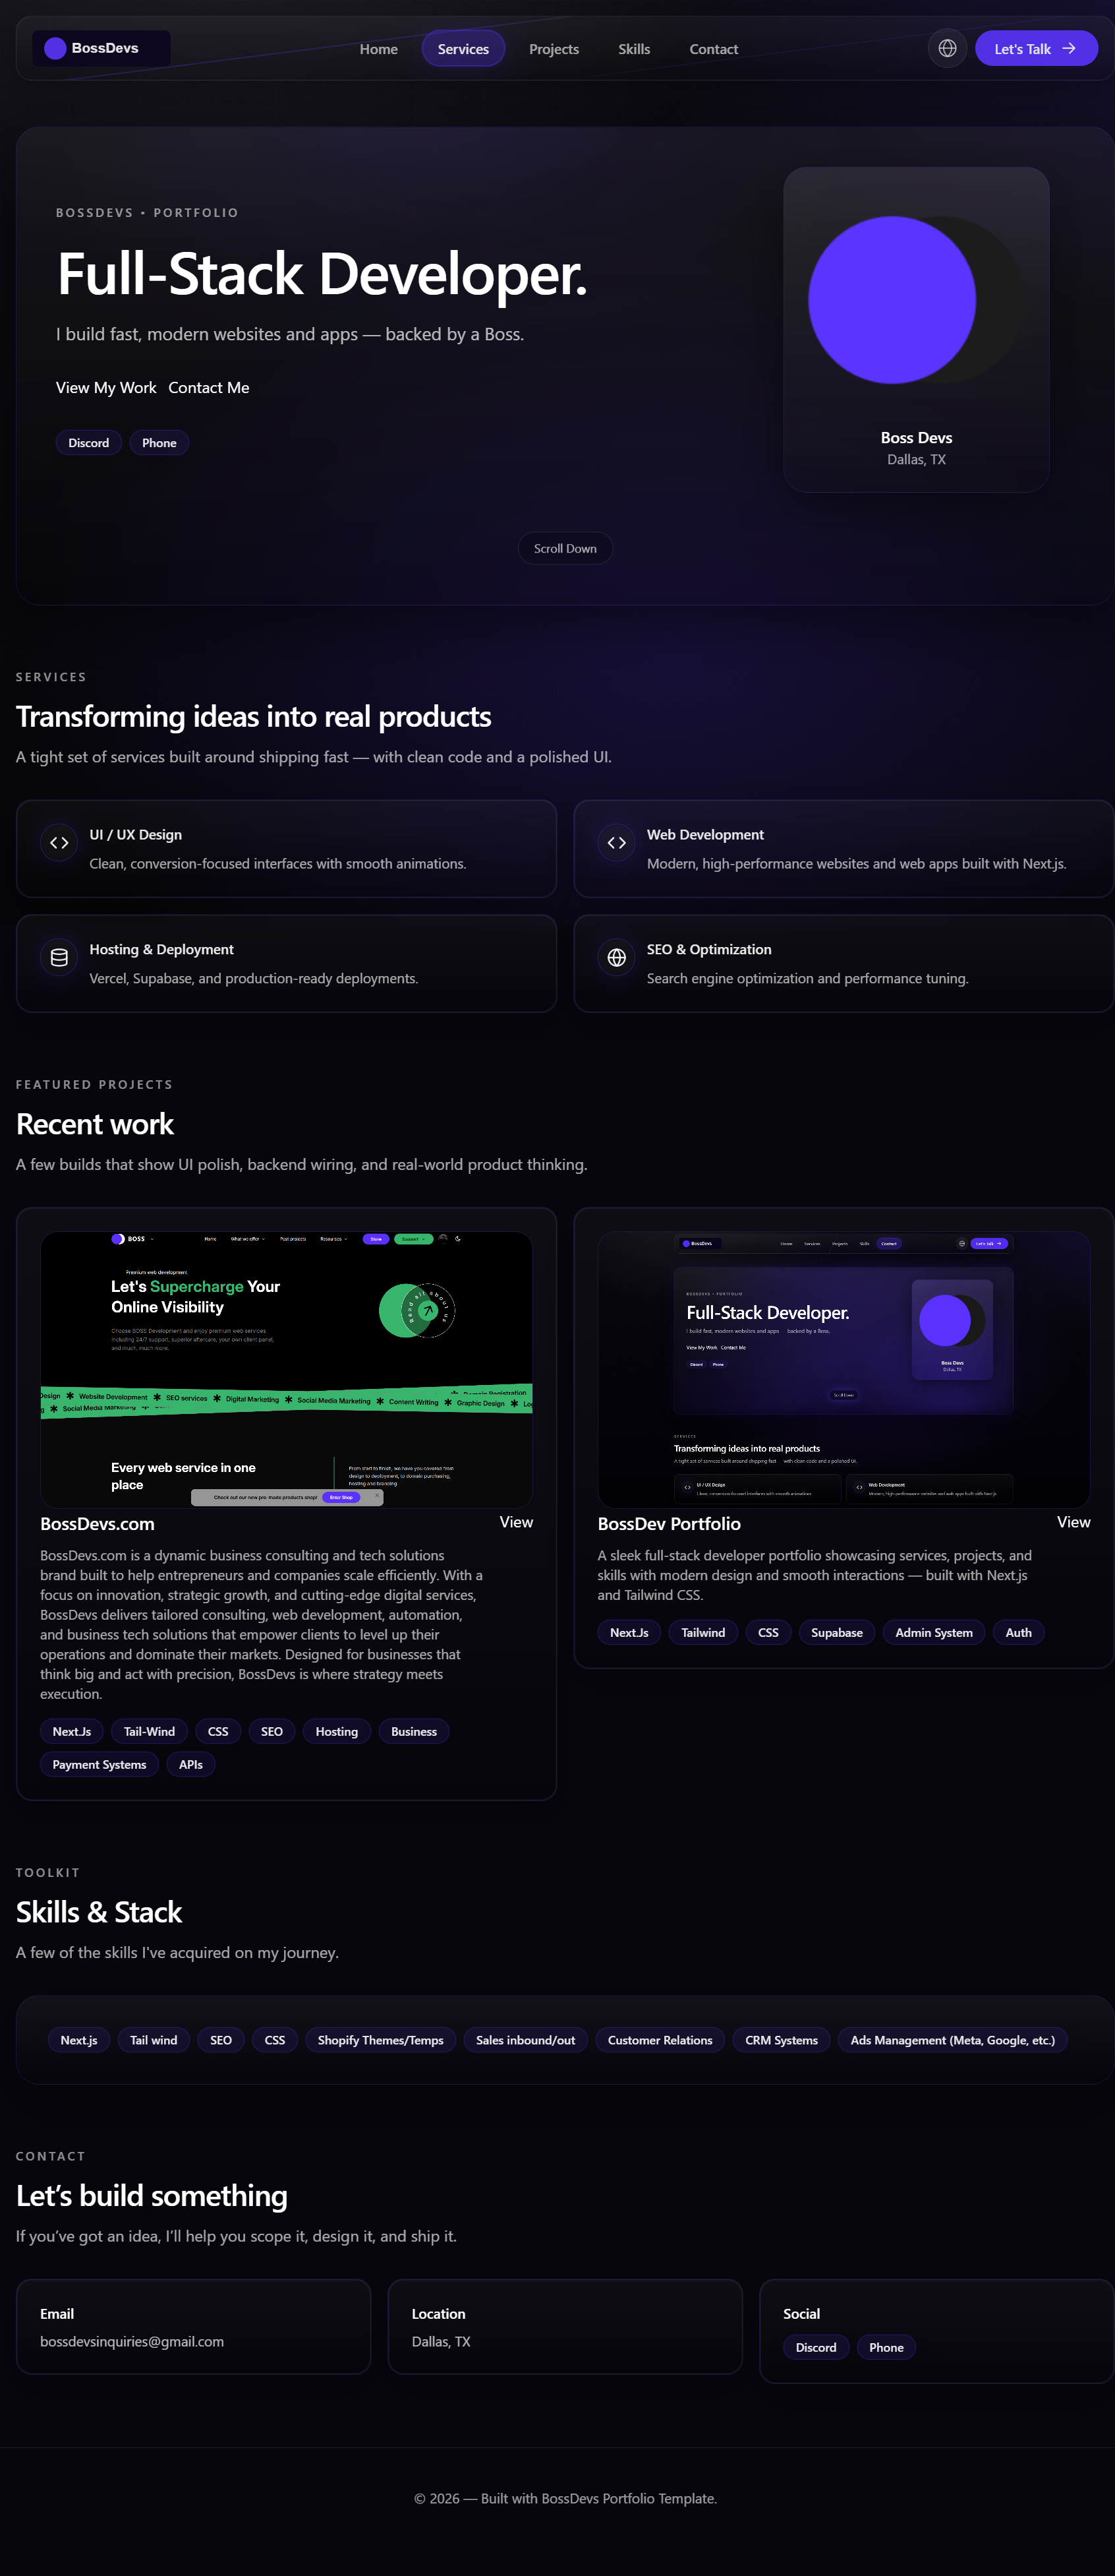Click View link for BossDev Portfolio
The height and width of the screenshot is (2576, 1115).
[1073, 1522]
